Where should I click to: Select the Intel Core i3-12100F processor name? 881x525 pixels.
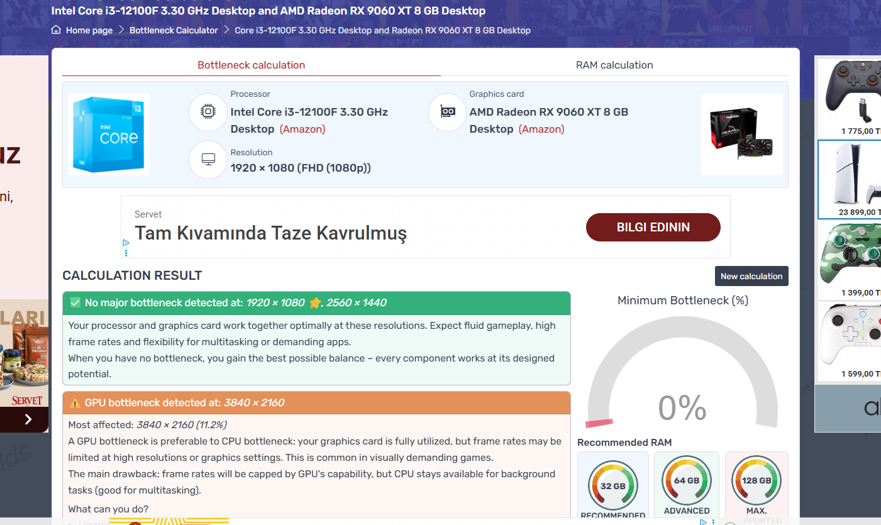click(309, 120)
